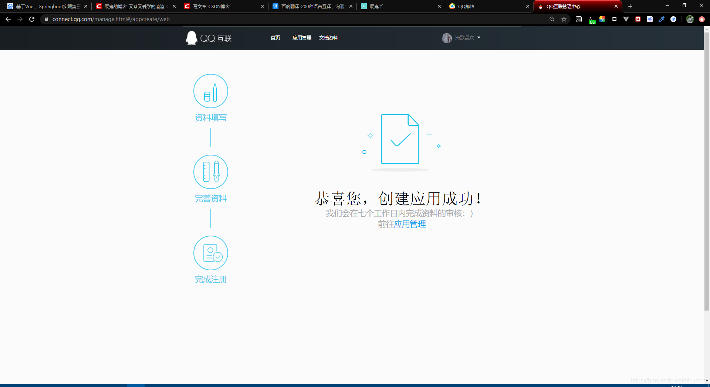
Task: Open the Vue devtools extension icon
Action: (x=626, y=19)
